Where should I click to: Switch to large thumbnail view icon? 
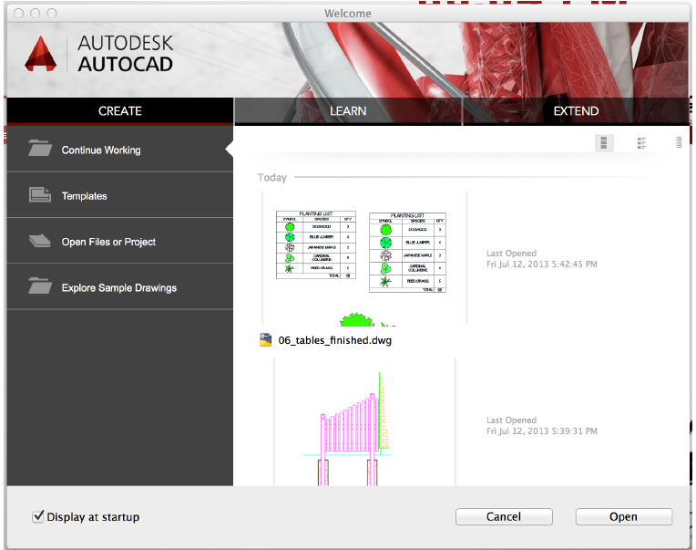click(604, 143)
